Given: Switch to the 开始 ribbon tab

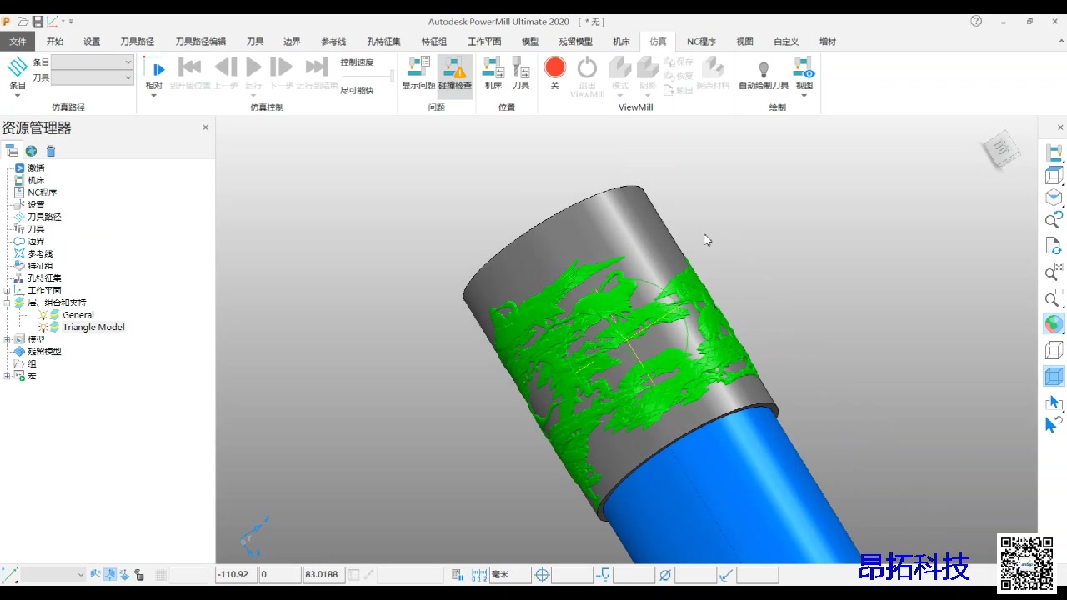Looking at the screenshot, I should pos(55,42).
